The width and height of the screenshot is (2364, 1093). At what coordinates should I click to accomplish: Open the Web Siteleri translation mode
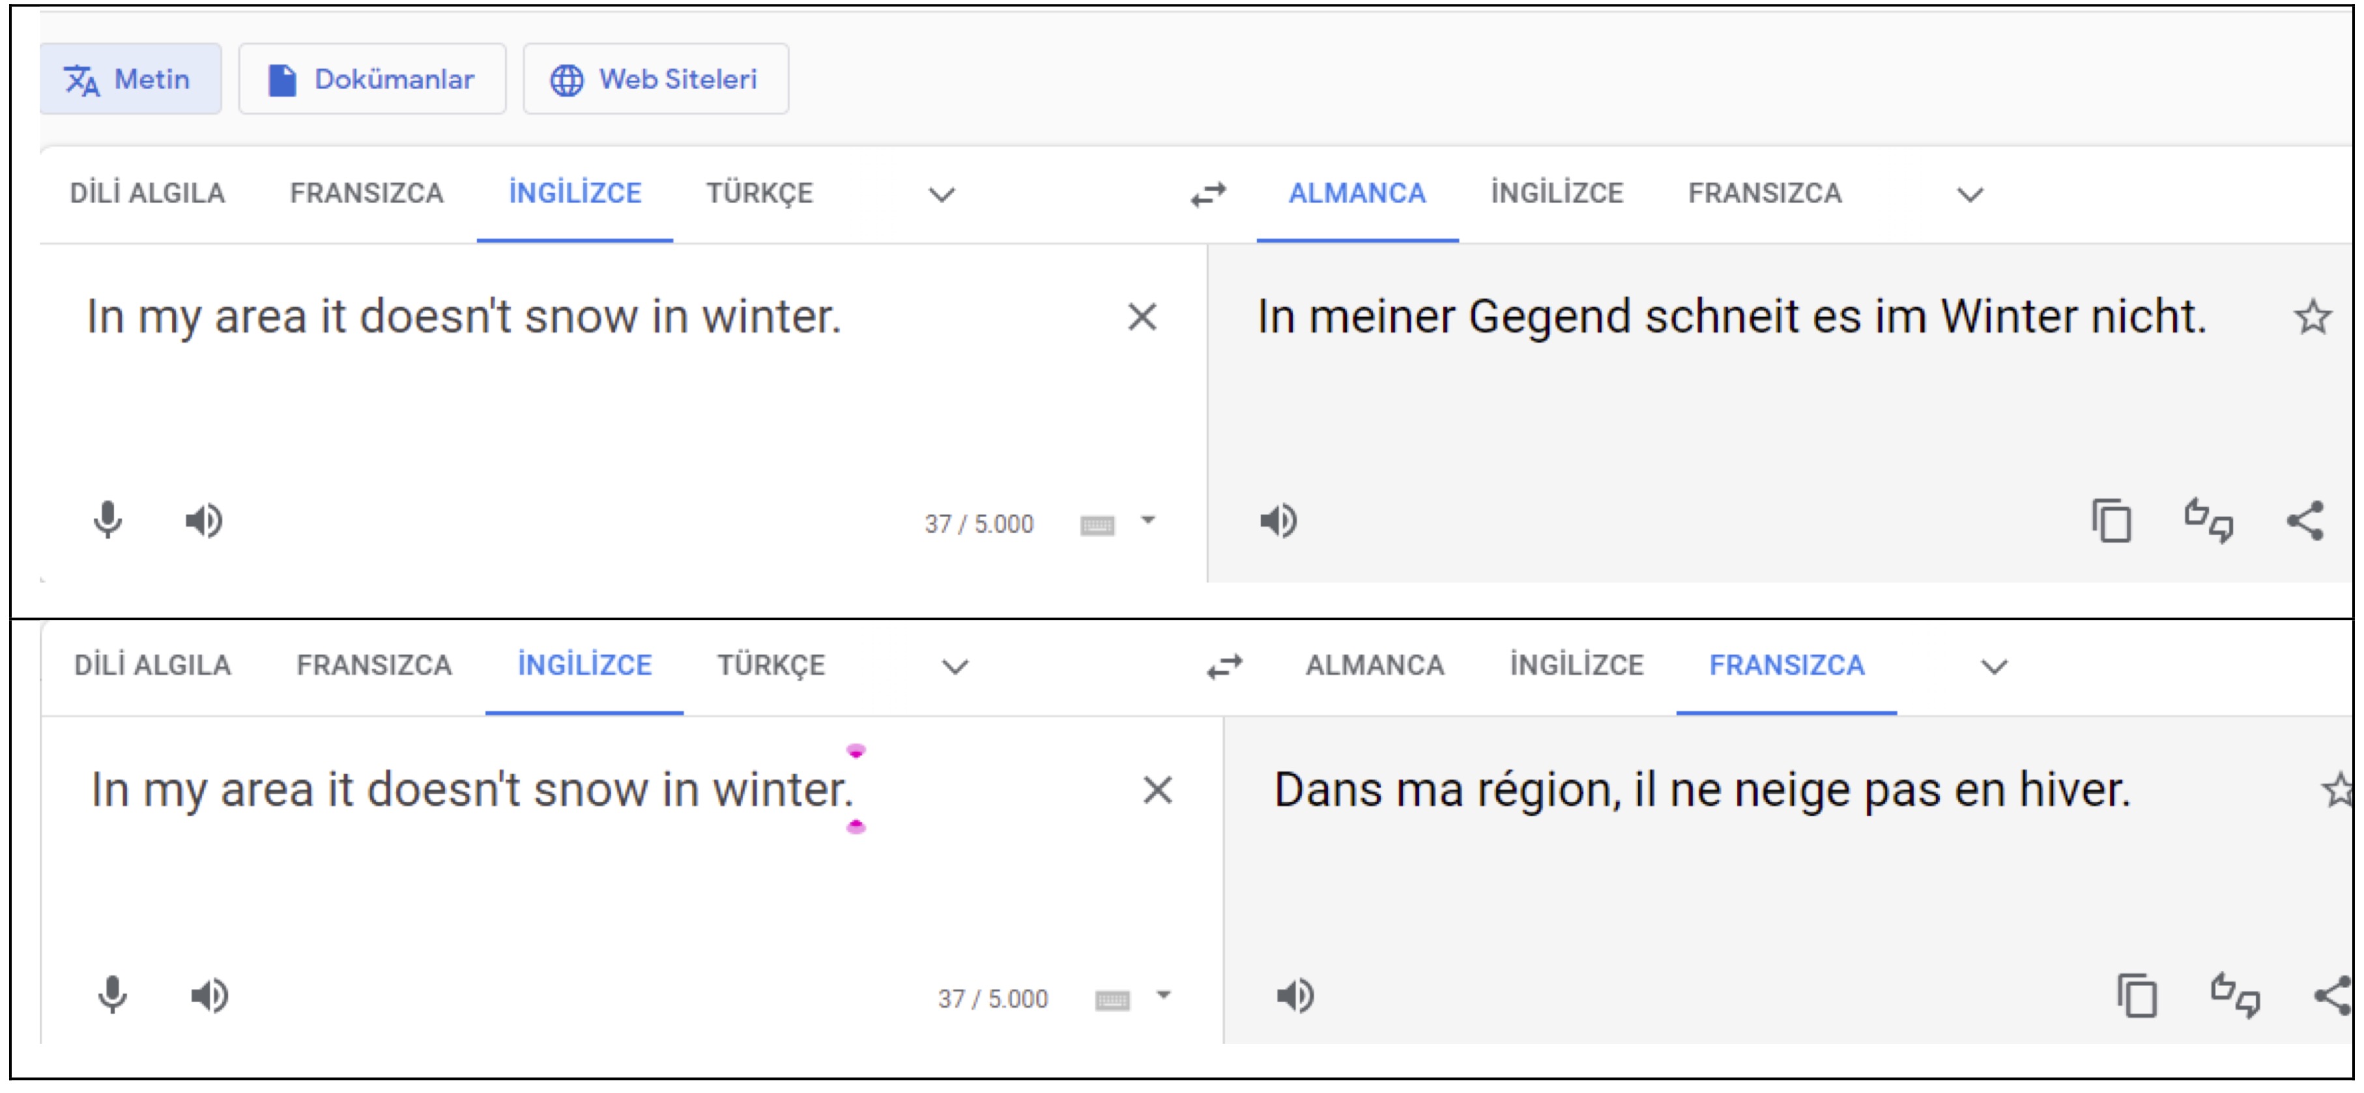point(656,80)
